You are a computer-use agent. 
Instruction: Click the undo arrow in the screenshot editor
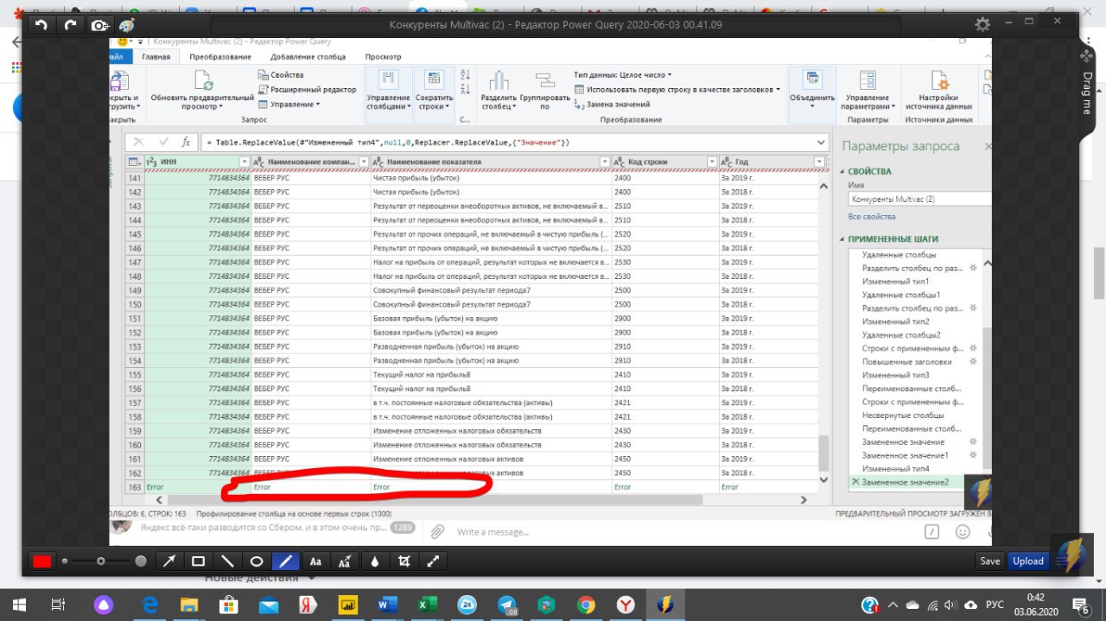coord(40,25)
